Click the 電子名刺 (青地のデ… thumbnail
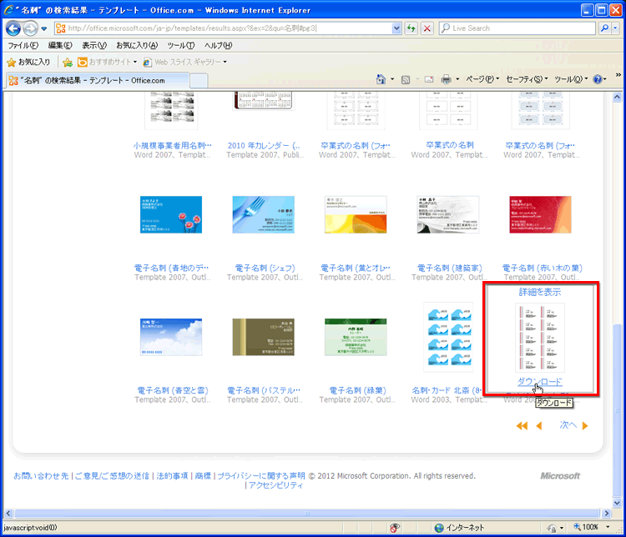The height and width of the screenshot is (537, 626). tap(171, 214)
